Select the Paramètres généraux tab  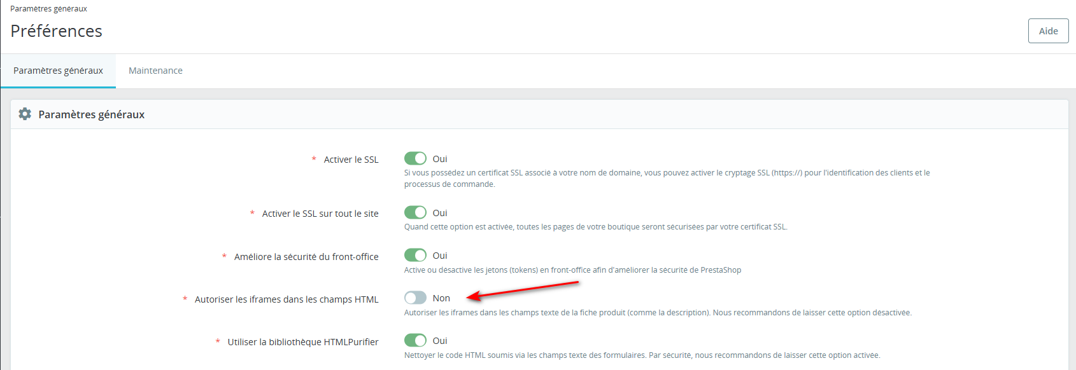tap(58, 71)
